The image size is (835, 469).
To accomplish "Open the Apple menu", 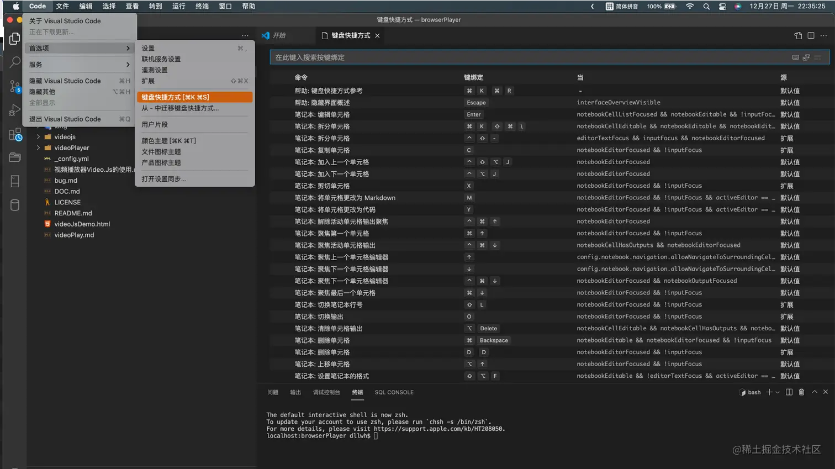I will point(16,7).
